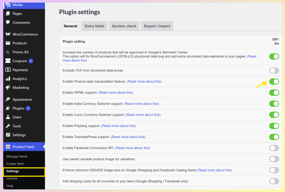Image resolution: width=285 pixels, height=192 pixels.
Task: Switch to the Extra fields tab
Action: pos(95,26)
